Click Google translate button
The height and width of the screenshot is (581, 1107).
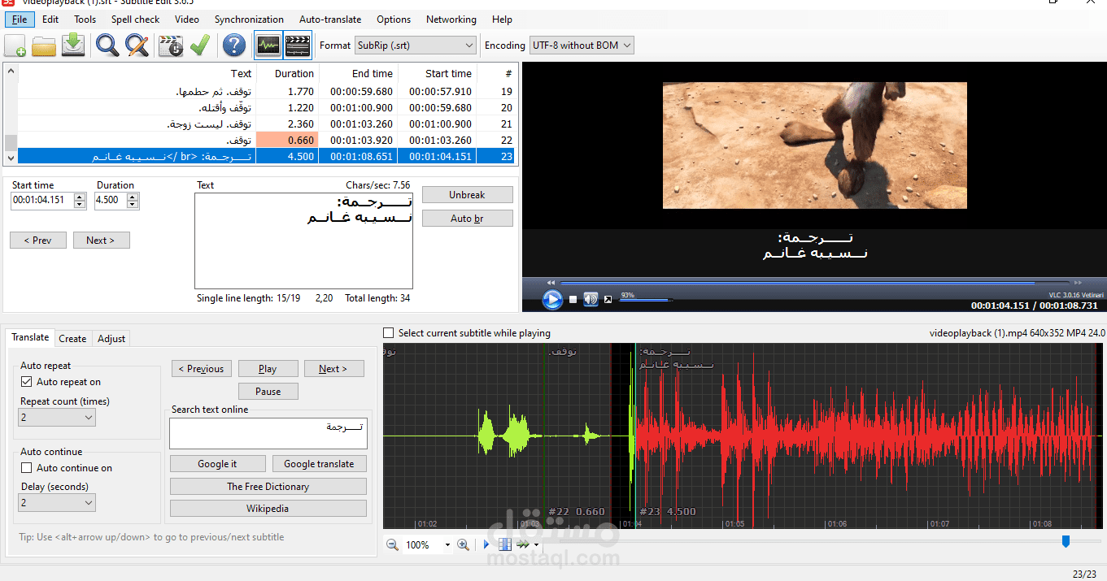pyautogui.click(x=319, y=464)
